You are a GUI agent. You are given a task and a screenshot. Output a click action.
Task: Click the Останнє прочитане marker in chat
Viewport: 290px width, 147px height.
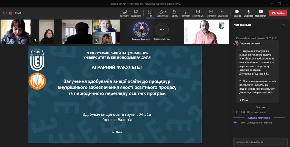pyautogui.click(x=259, y=118)
